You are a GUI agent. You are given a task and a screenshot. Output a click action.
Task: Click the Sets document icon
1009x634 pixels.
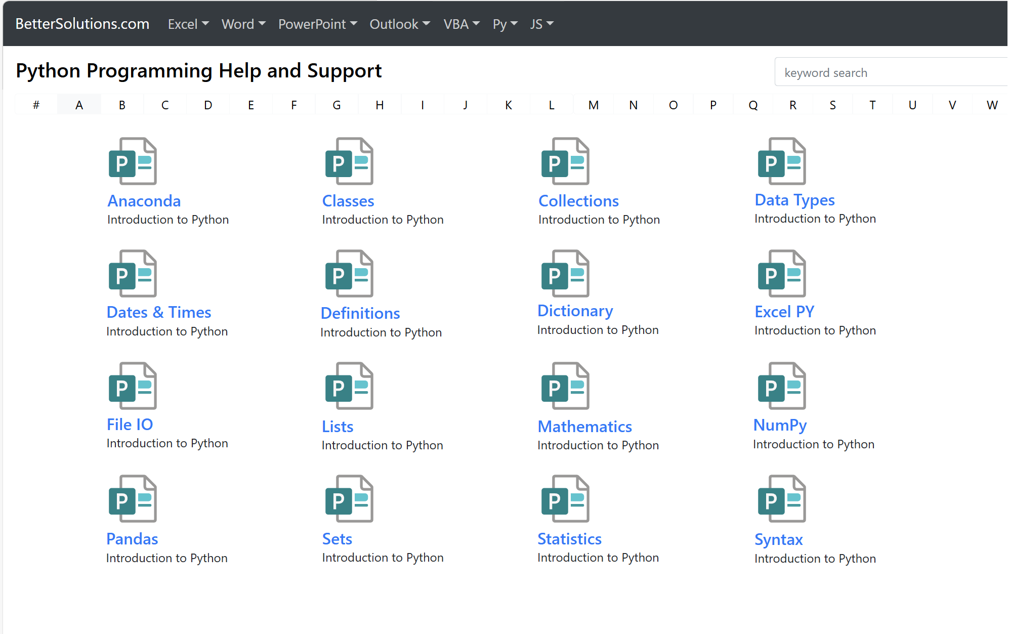(349, 498)
